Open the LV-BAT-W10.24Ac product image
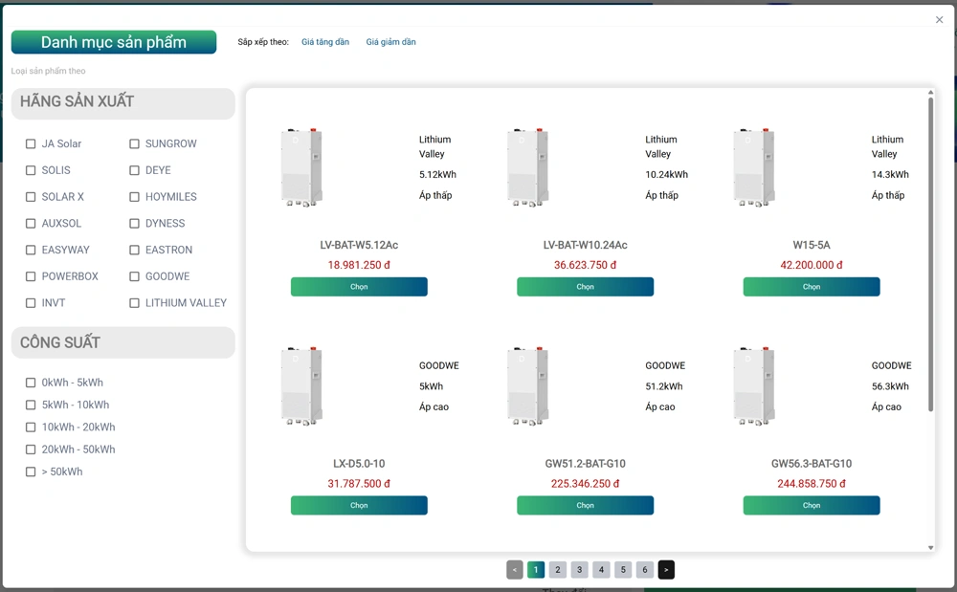The image size is (957, 592). click(x=528, y=167)
